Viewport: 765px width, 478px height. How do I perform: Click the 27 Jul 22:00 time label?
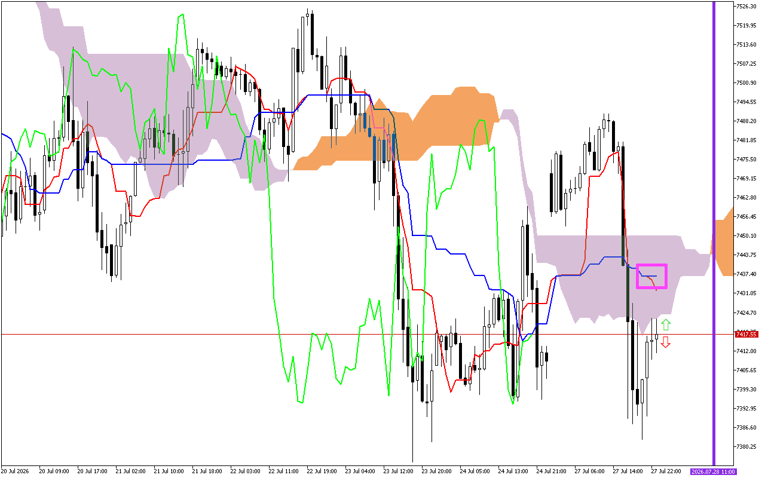point(666,471)
